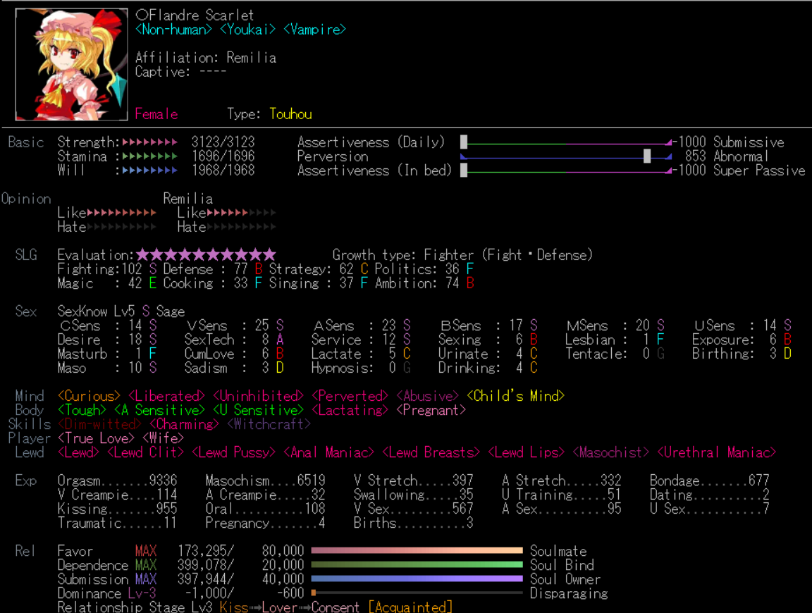Click the Fighting 102 S stat
Image resolution: width=812 pixels, height=613 pixels.
pos(107,269)
